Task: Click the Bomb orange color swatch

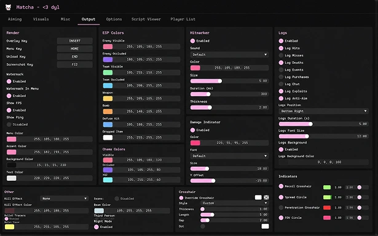Action: (x=108, y=112)
